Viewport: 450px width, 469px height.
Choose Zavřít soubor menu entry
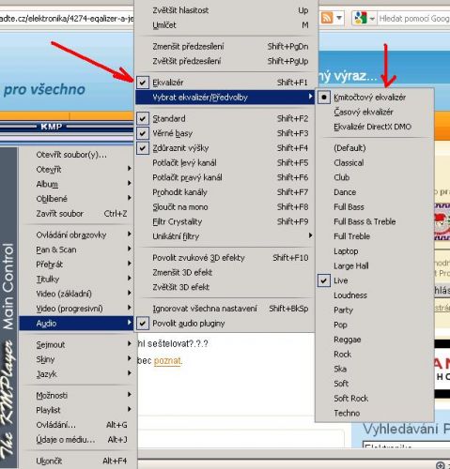tap(76, 214)
